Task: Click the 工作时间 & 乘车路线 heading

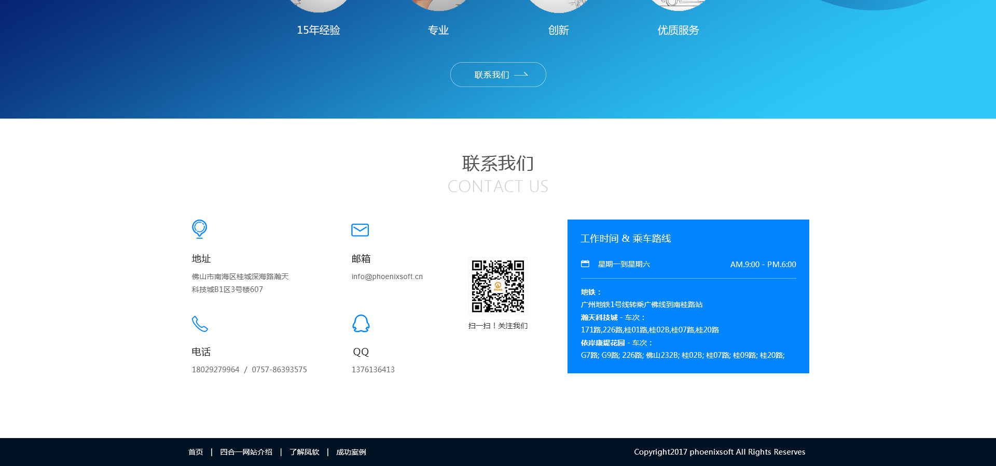Action: point(626,239)
